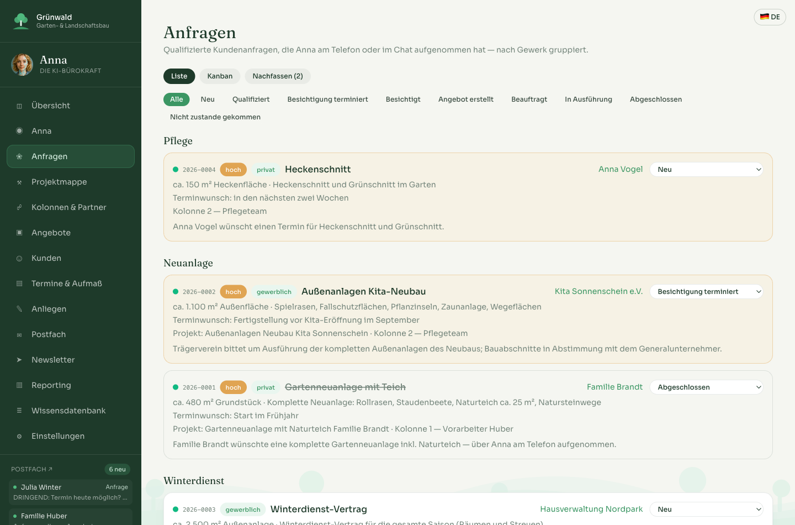
Task: Open the Postfach link in sidebar footer
Action: pos(32,469)
